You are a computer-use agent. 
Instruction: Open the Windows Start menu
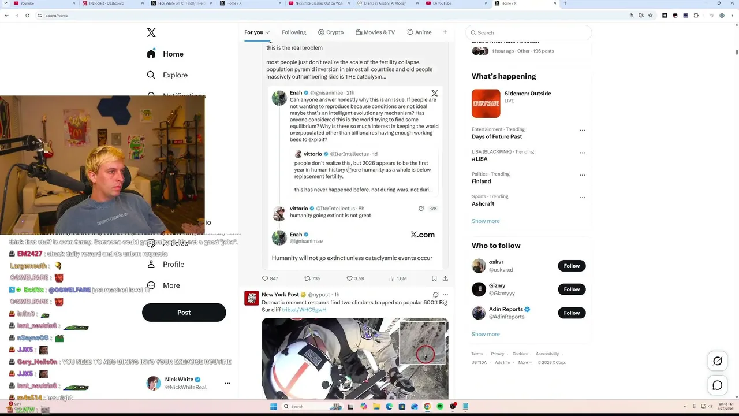point(273,407)
